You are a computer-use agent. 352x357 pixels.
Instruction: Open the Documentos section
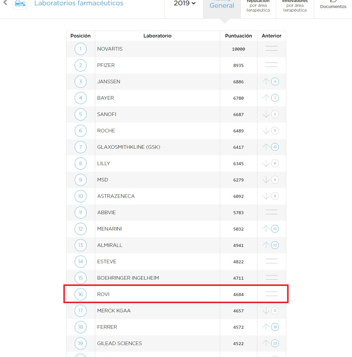point(333,6)
